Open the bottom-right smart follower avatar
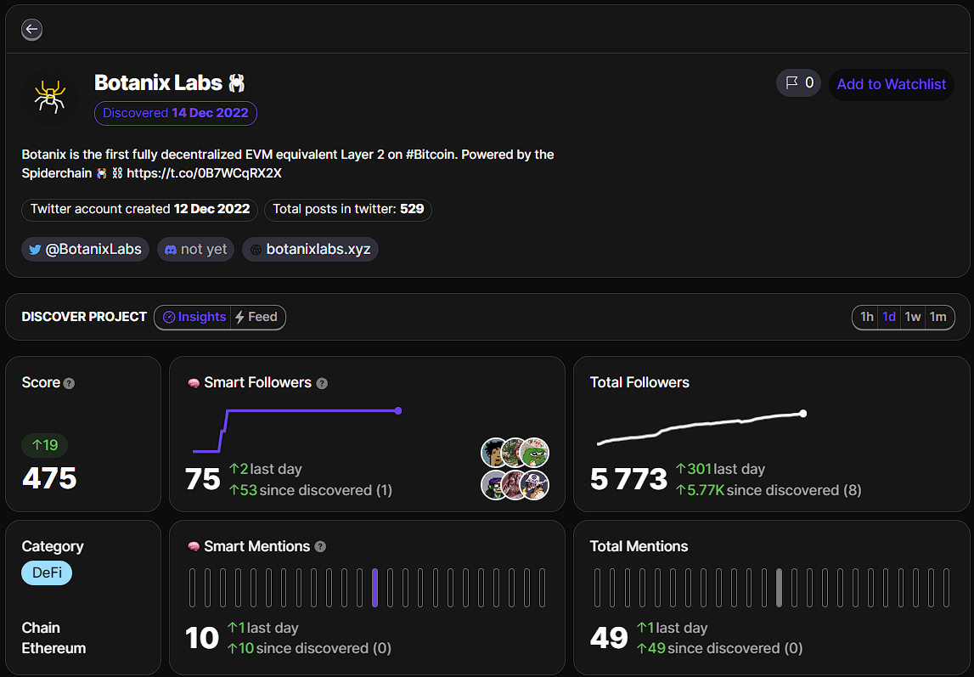 pyautogui.click(x=534, y=485)
